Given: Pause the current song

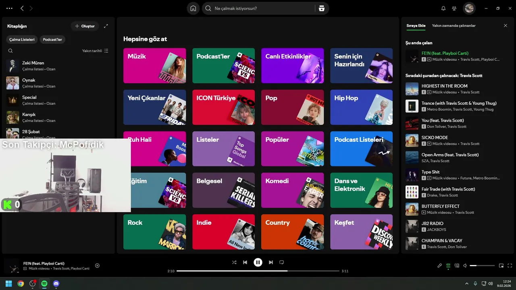Looking at the screenshot, I should point(258,262).
